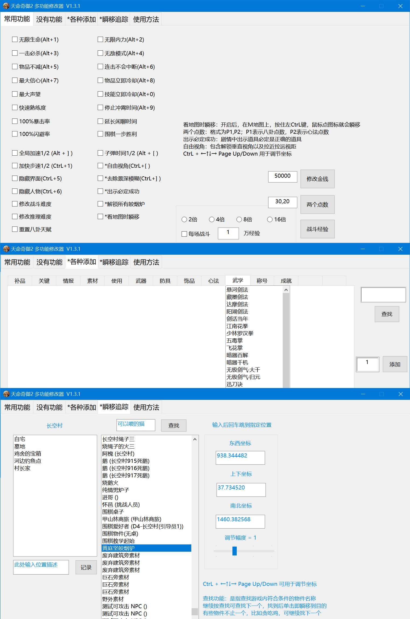Click the 添加 button

[394, 364]
